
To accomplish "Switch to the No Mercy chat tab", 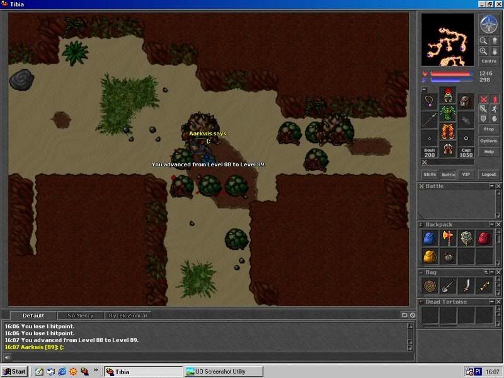I will (81, 316).
